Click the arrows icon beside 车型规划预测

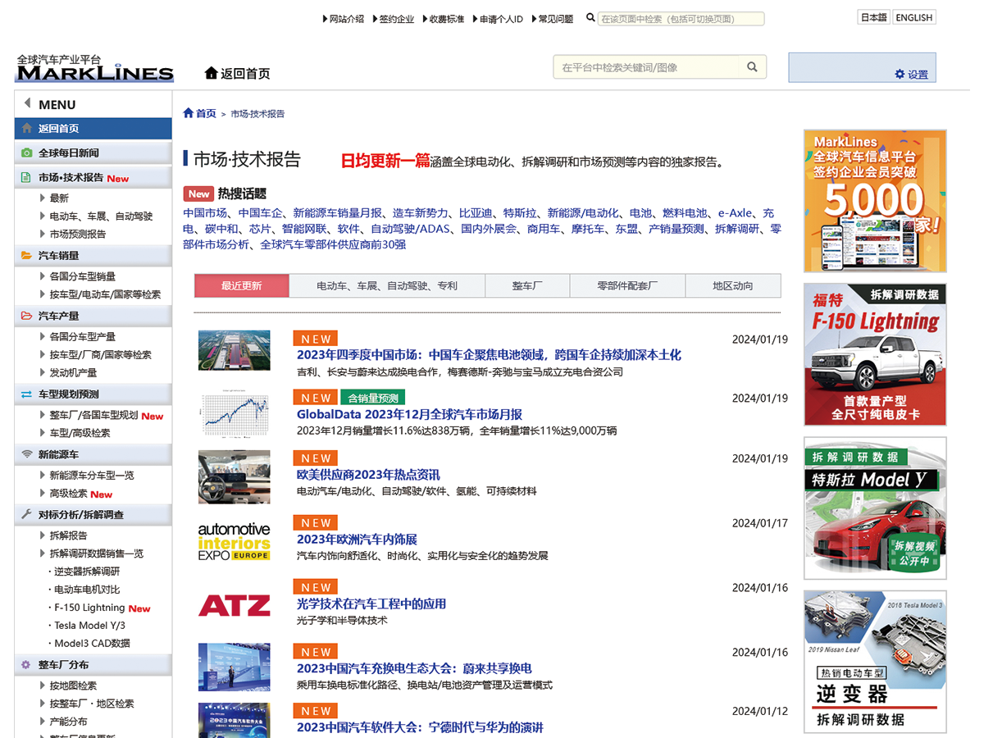click(x=26, y=394)
